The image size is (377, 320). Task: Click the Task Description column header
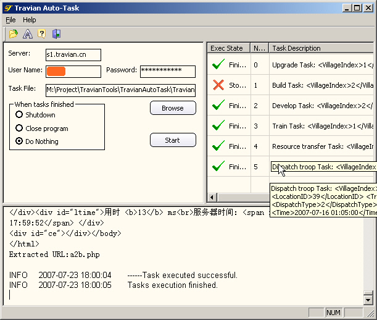click(x=321, y=48)
